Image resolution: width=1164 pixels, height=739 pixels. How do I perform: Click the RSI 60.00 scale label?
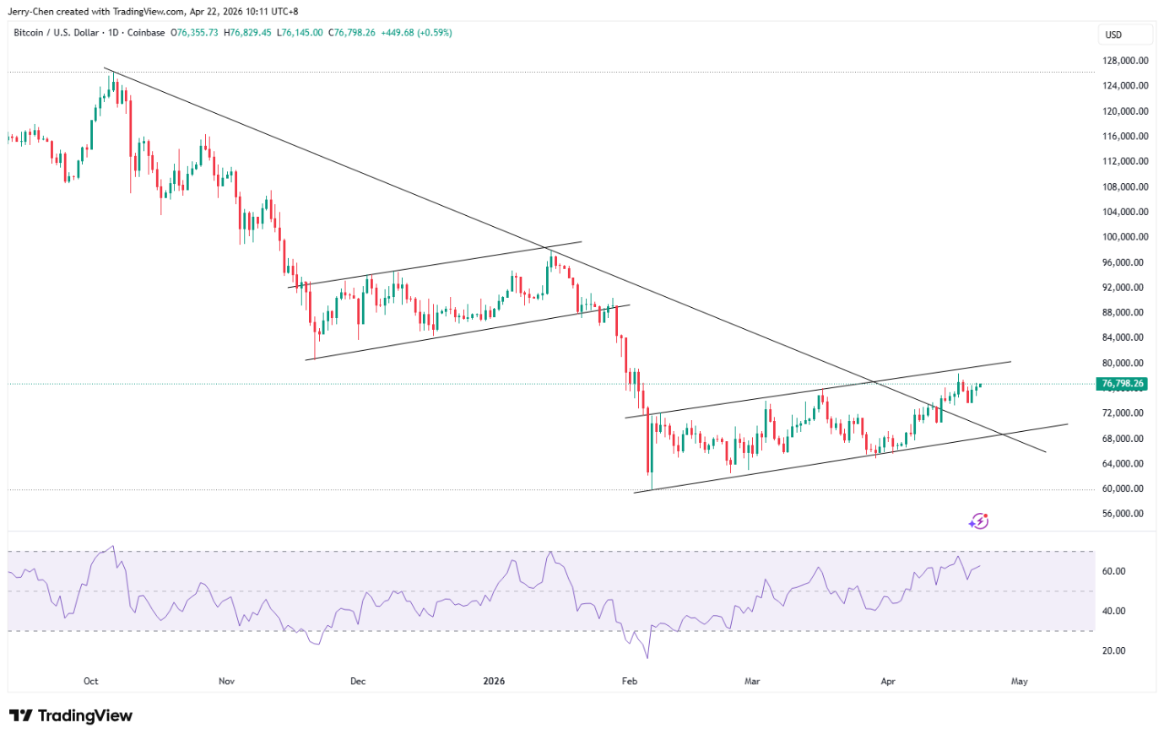pos(1113,571)
